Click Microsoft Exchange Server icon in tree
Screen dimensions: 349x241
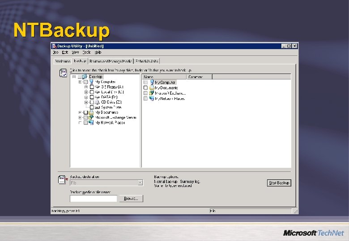coord(91,118)
